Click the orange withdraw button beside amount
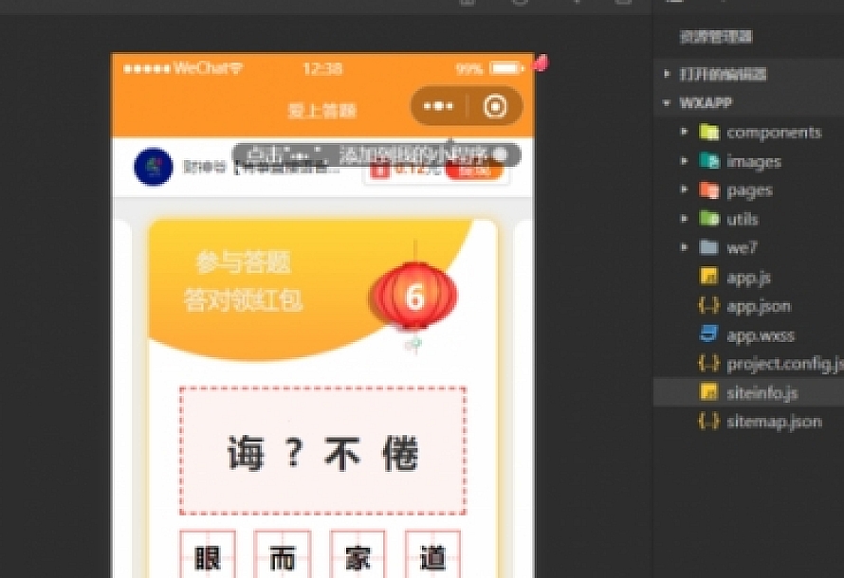Viewport: 844px width, 578px height. pyautogui.click(x=468, y=171)
